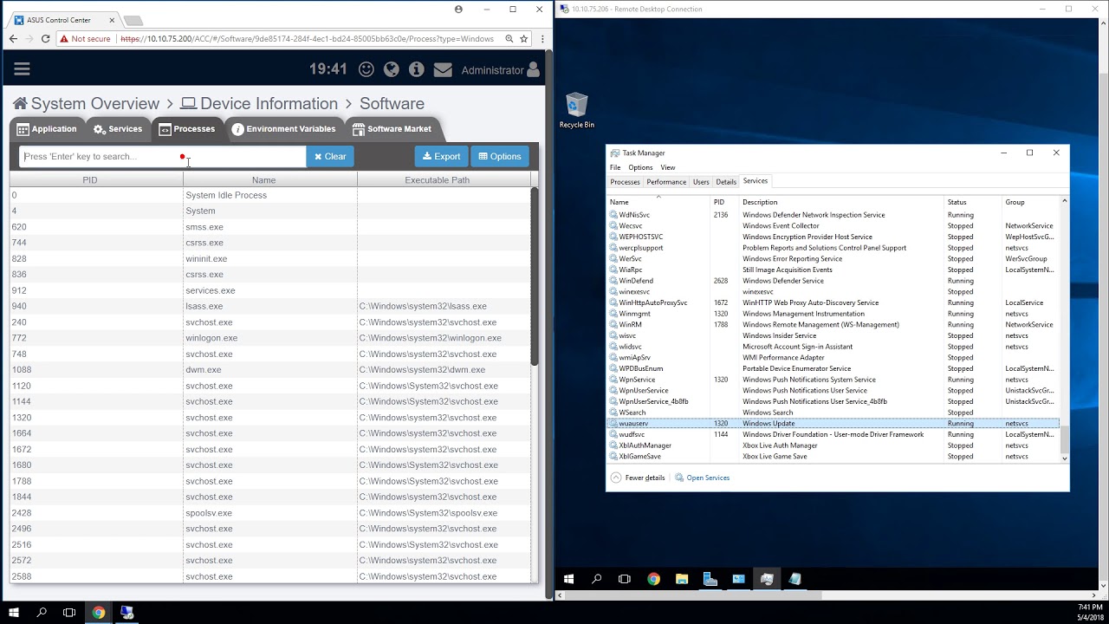Open Server Manager on remote taskbar

(710, 579)
